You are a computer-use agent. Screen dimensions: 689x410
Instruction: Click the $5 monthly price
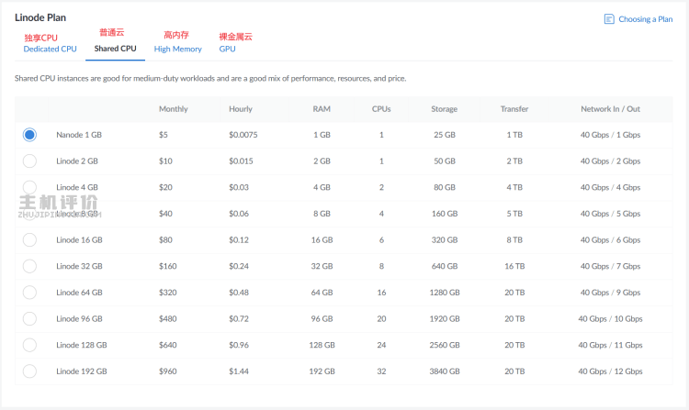point(163,135)
